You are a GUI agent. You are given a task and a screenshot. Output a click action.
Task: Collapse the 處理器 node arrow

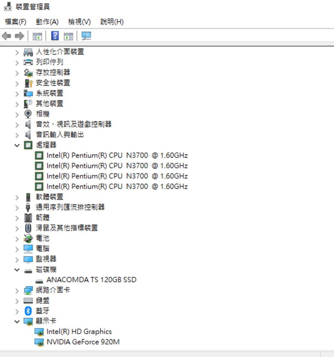[17, 145]
